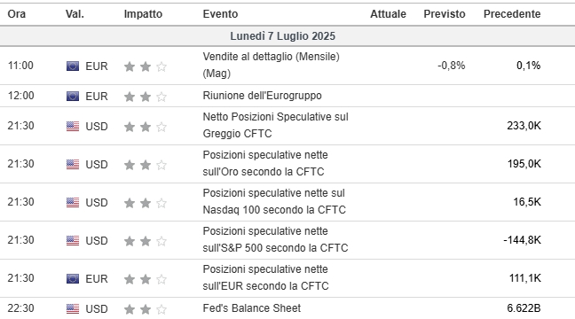Open Posizioni speculative nette sull'Oro event

265,163
